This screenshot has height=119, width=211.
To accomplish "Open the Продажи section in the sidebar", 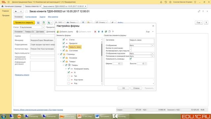I will pyautogui.click(x=6, y=16).
